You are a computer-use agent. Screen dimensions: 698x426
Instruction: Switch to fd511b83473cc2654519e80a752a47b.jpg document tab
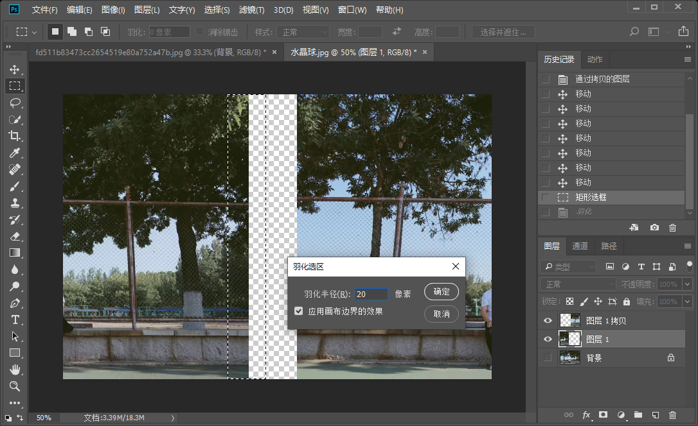coord(151,53)
